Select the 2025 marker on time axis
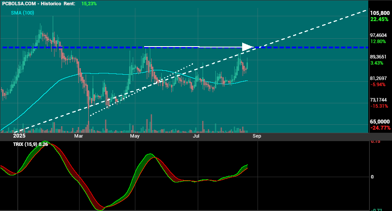Image resolution: width=392 pixels, height=211 pixels. coord(19,136)
